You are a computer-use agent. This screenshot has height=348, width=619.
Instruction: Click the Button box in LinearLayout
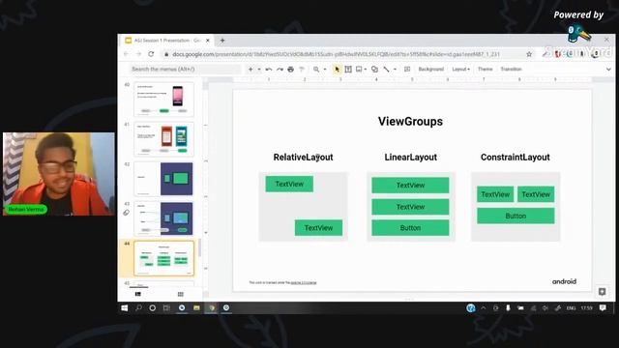pyautogui.click(x=410, y=228)
